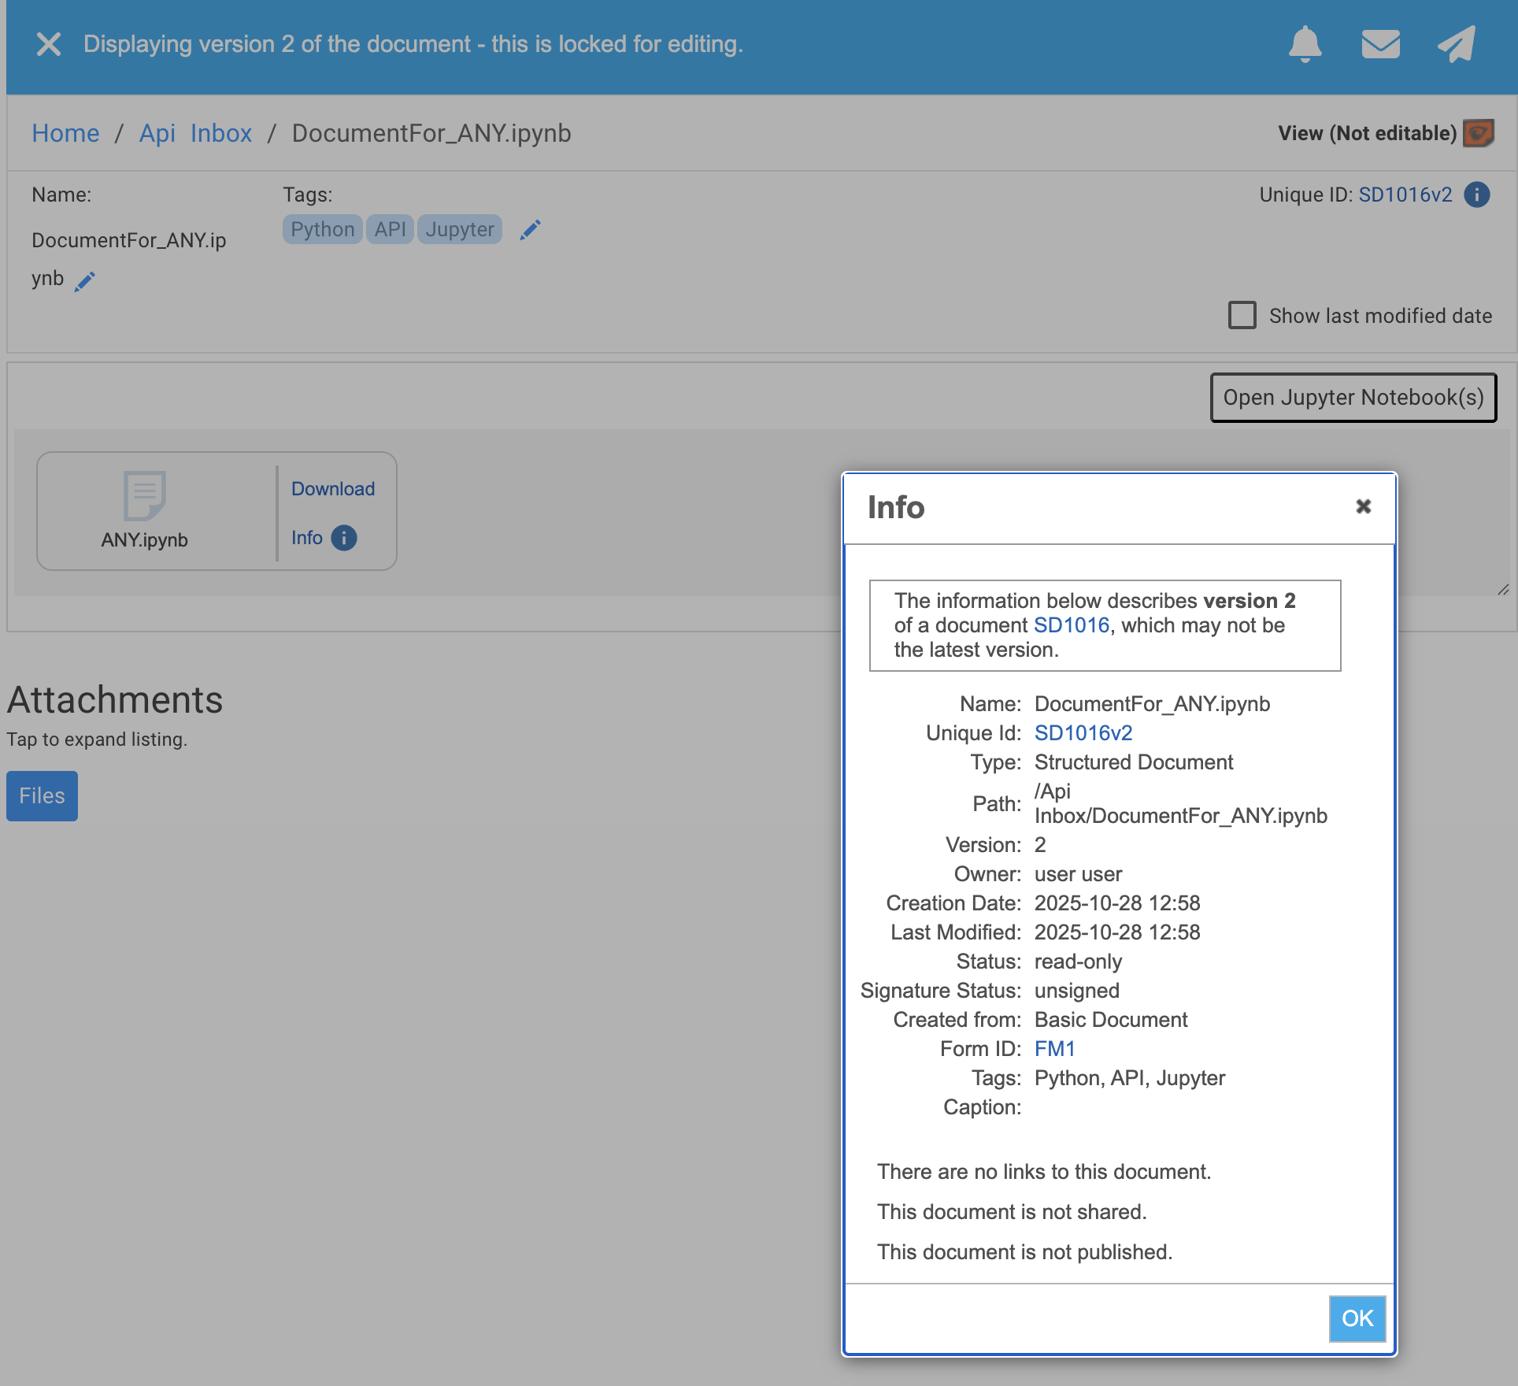Click the ANY.ipynb document file icon
The width and height of the screenshot is (1518, 1386).
(145, 496)
